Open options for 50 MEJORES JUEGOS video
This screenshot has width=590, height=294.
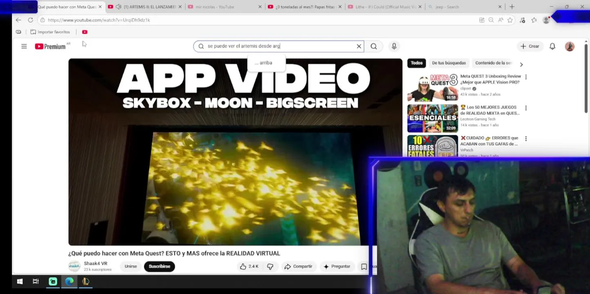coord(526,108)
